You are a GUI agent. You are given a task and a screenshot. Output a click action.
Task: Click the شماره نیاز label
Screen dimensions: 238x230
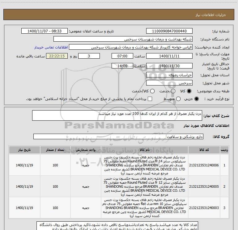(x=221, y=31)
